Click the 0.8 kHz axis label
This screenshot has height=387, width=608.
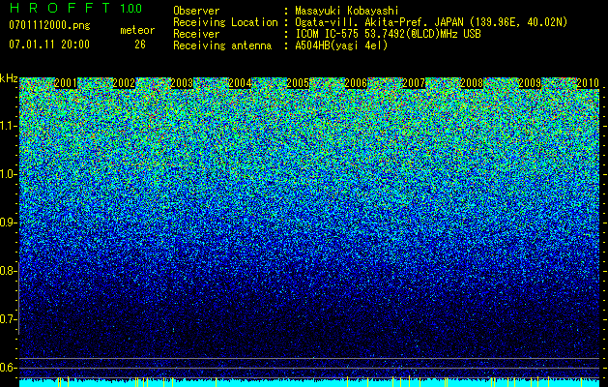click(x=8, y=271)
